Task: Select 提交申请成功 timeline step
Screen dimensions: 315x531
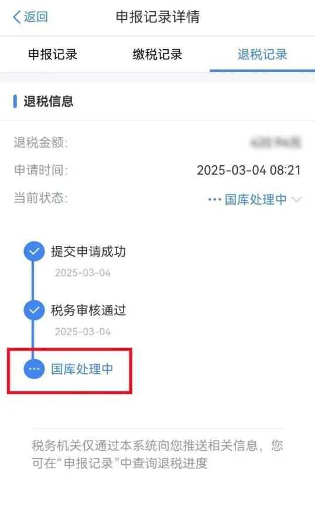Action: 88,251
